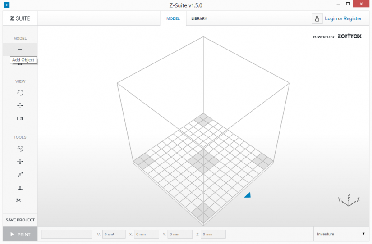The image size is (372, 244).
Task: Click the SAVE PROJECT button
Action: (20, 220)
